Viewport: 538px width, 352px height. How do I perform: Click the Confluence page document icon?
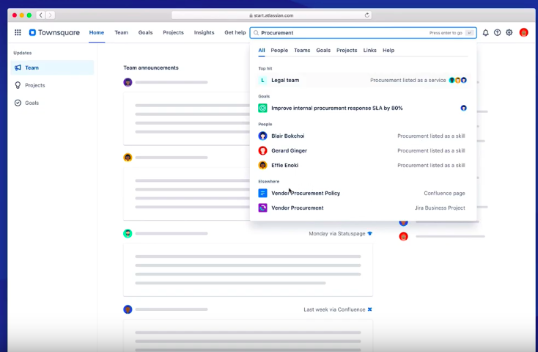point(262,193)
